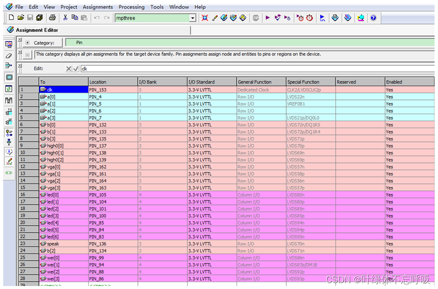
Task: Cancel the edit with the X button
Action: tap(68, 69)
